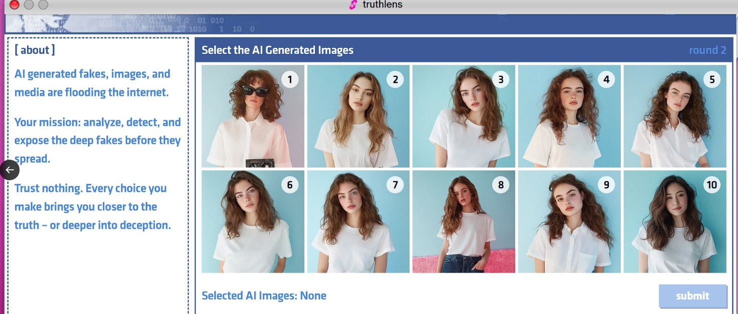Screen dimensions: 738x314
Task: Click the submit button
Action: (692, 296)
